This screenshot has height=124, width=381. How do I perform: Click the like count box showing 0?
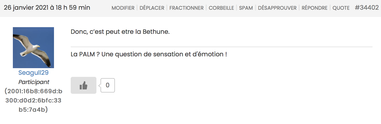107,85
